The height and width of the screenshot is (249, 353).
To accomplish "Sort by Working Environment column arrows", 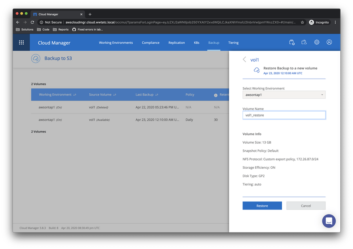I will [x=75, y=95].
